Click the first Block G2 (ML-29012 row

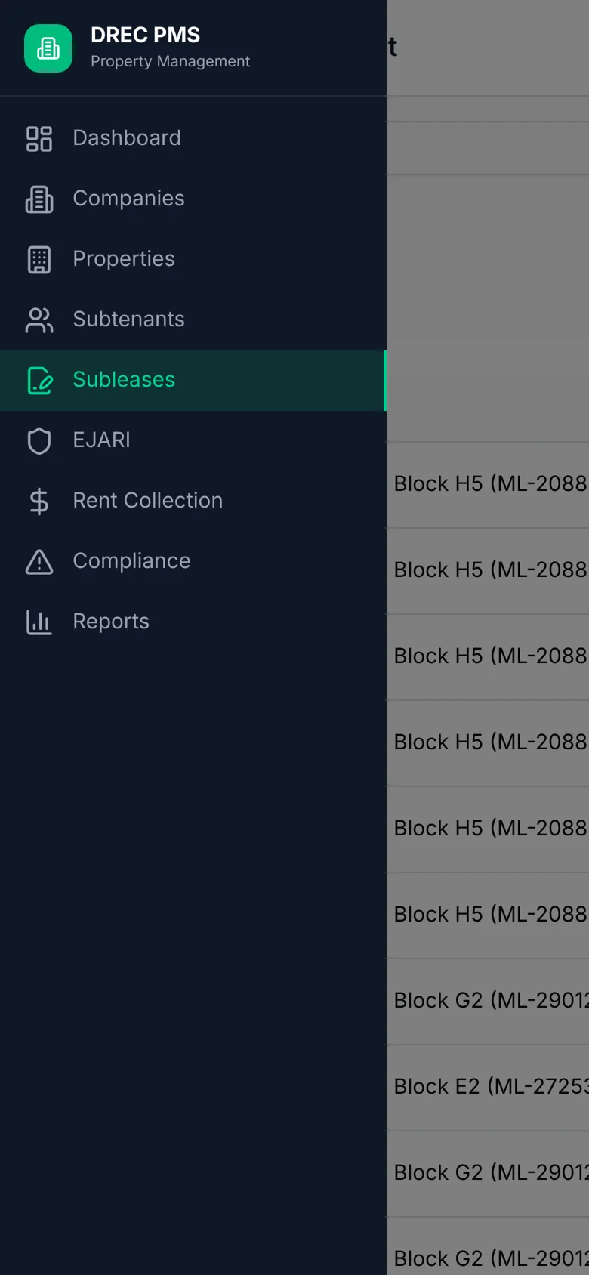click(x=488, y=1001)
